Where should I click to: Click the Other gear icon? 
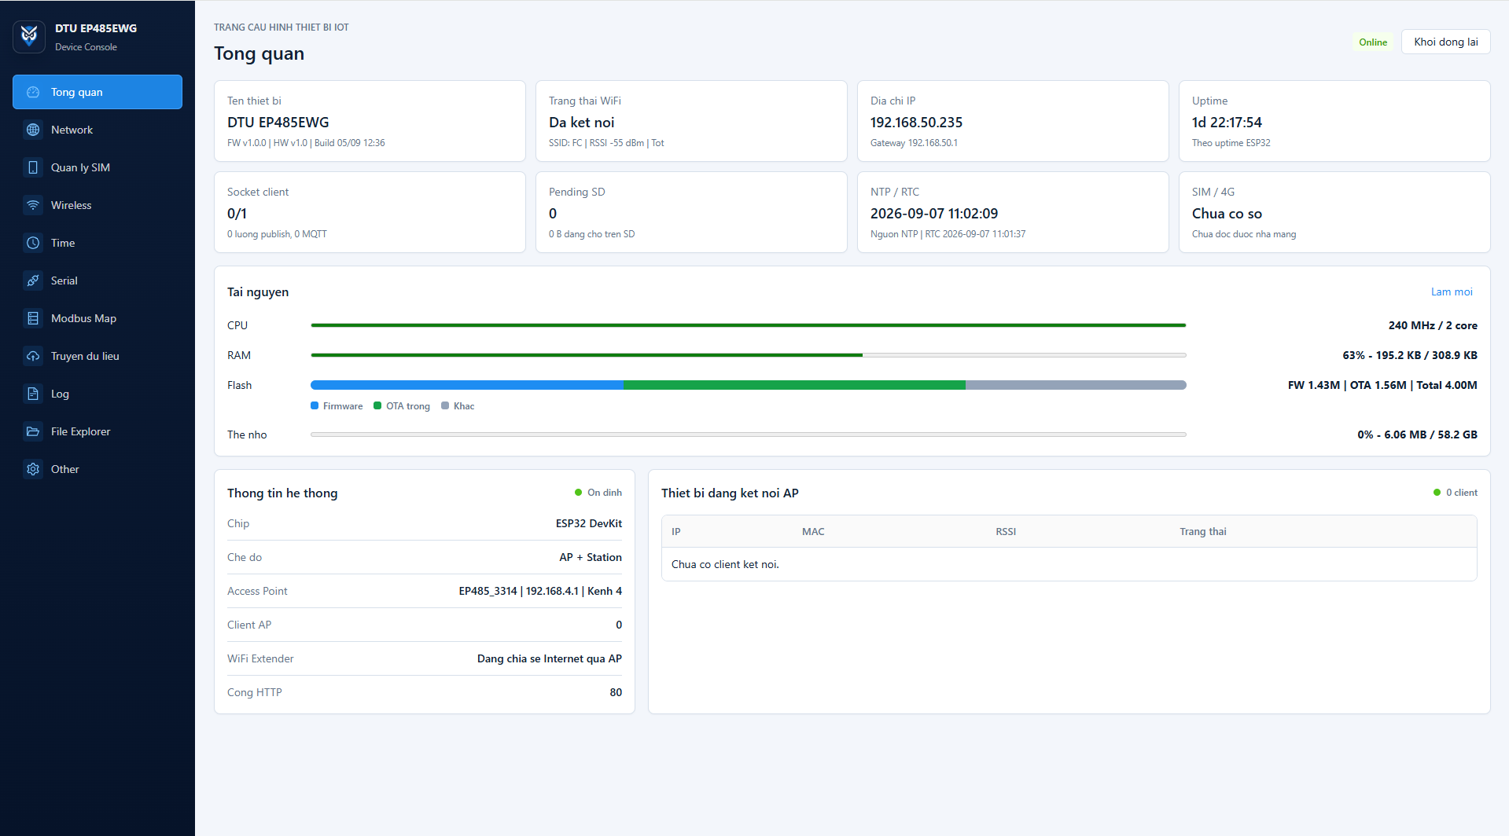point(33,469)
